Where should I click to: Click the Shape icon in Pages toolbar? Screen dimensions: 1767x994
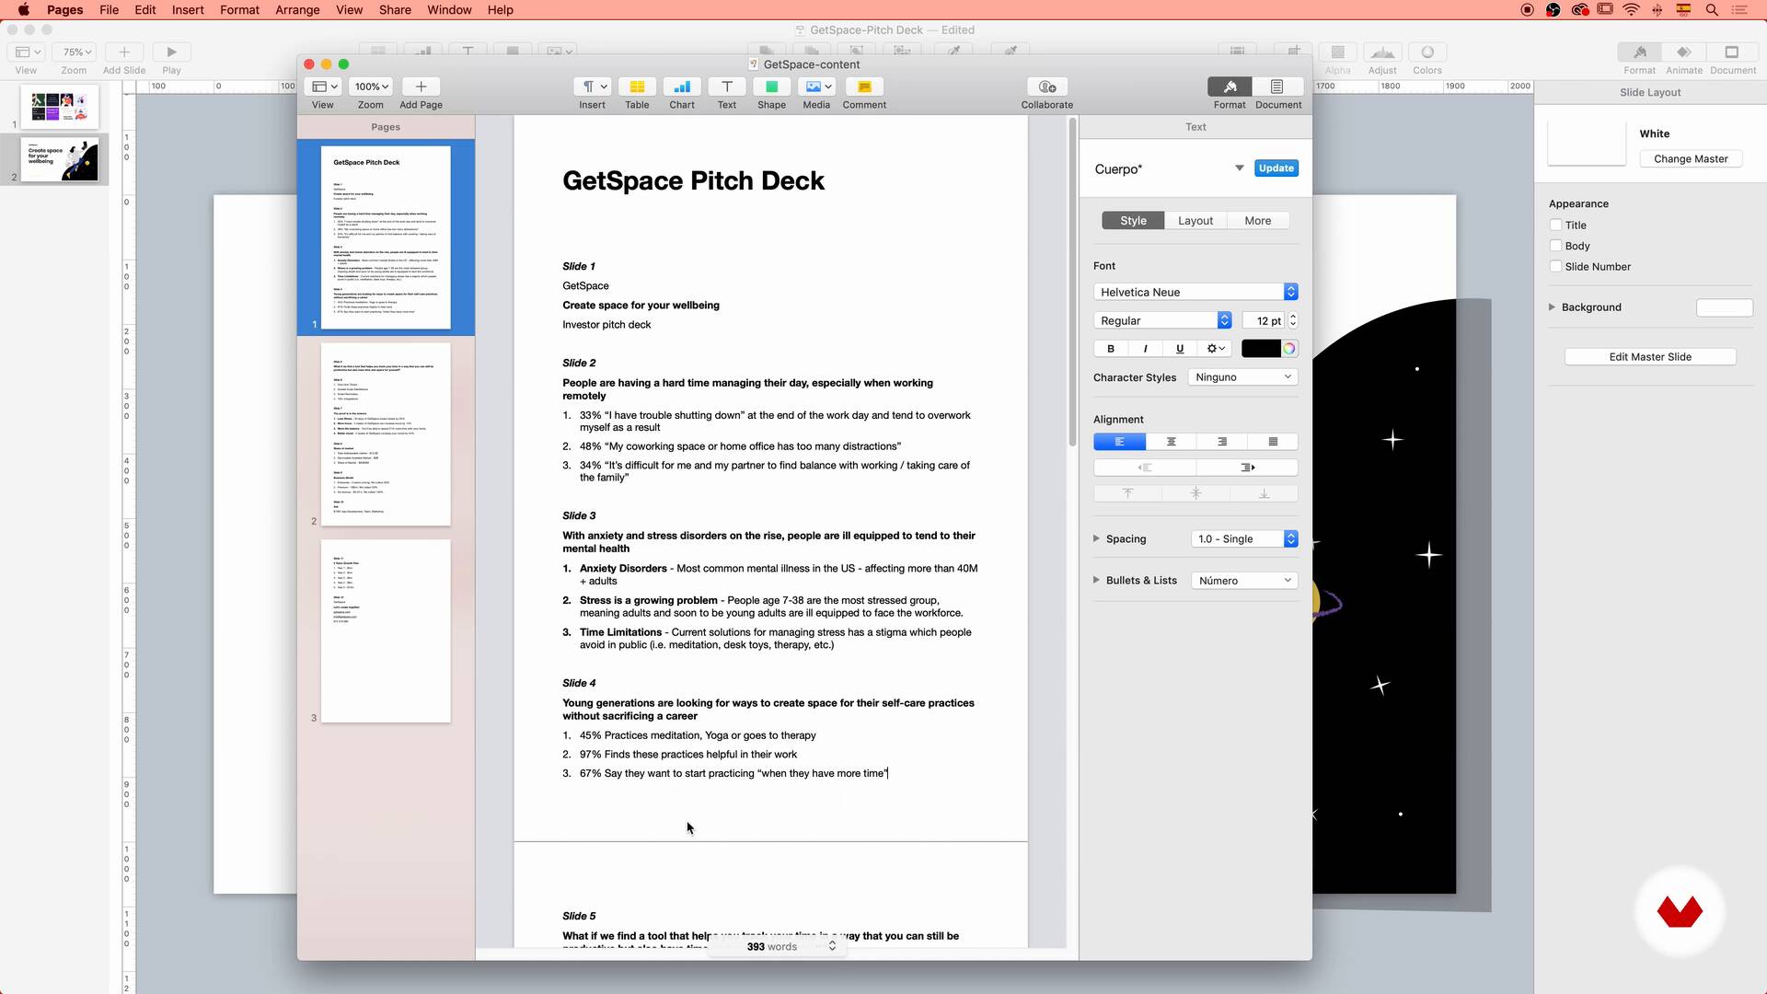click(772, 87)
